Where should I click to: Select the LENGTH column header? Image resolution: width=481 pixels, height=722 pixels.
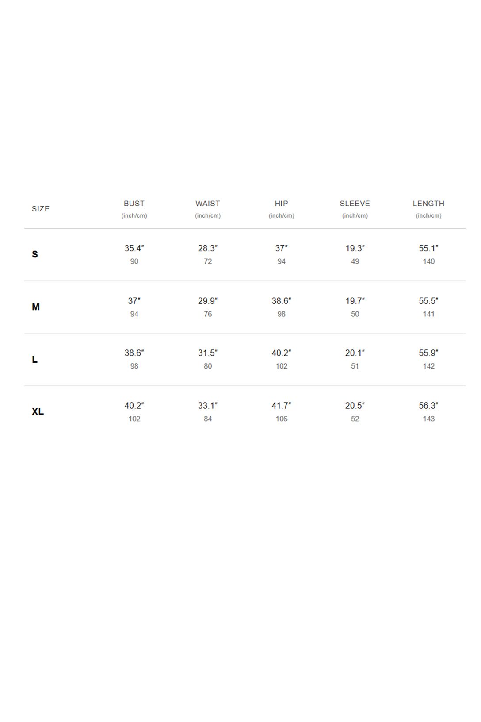click(x=428, y=204)
